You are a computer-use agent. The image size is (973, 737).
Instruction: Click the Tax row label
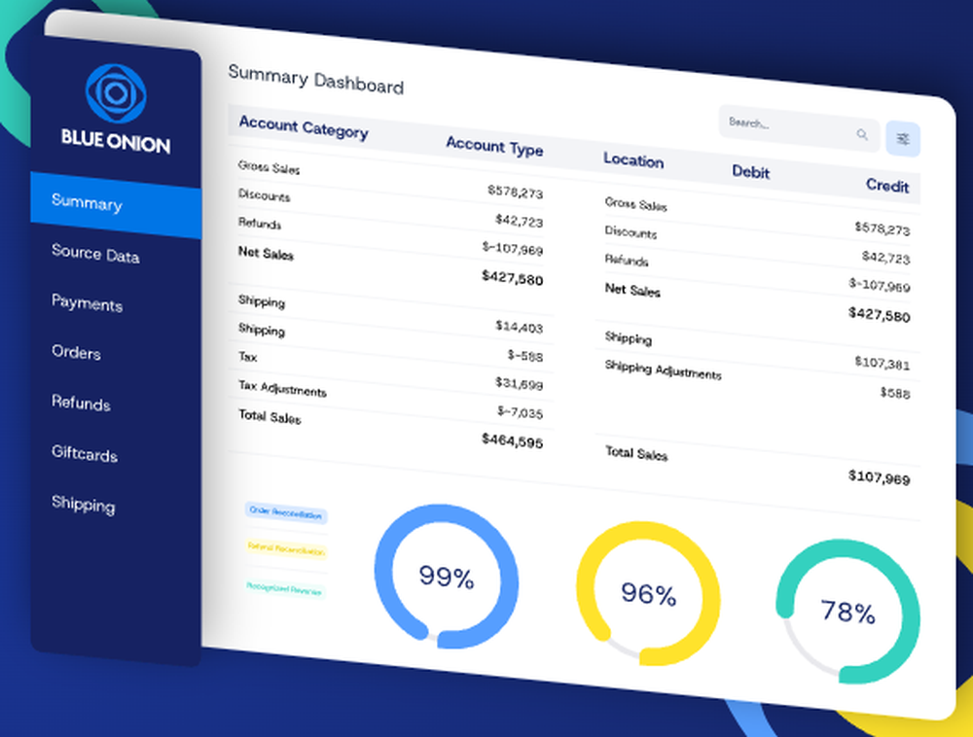coord(247,357)
